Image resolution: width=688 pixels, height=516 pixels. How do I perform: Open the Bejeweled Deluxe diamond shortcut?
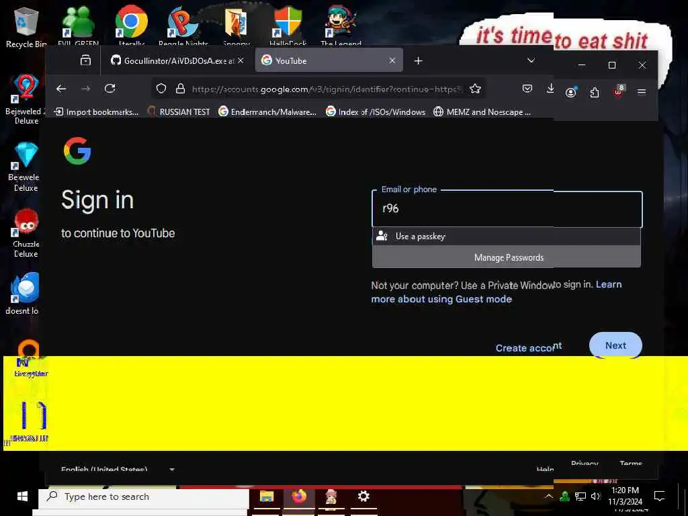26,167
